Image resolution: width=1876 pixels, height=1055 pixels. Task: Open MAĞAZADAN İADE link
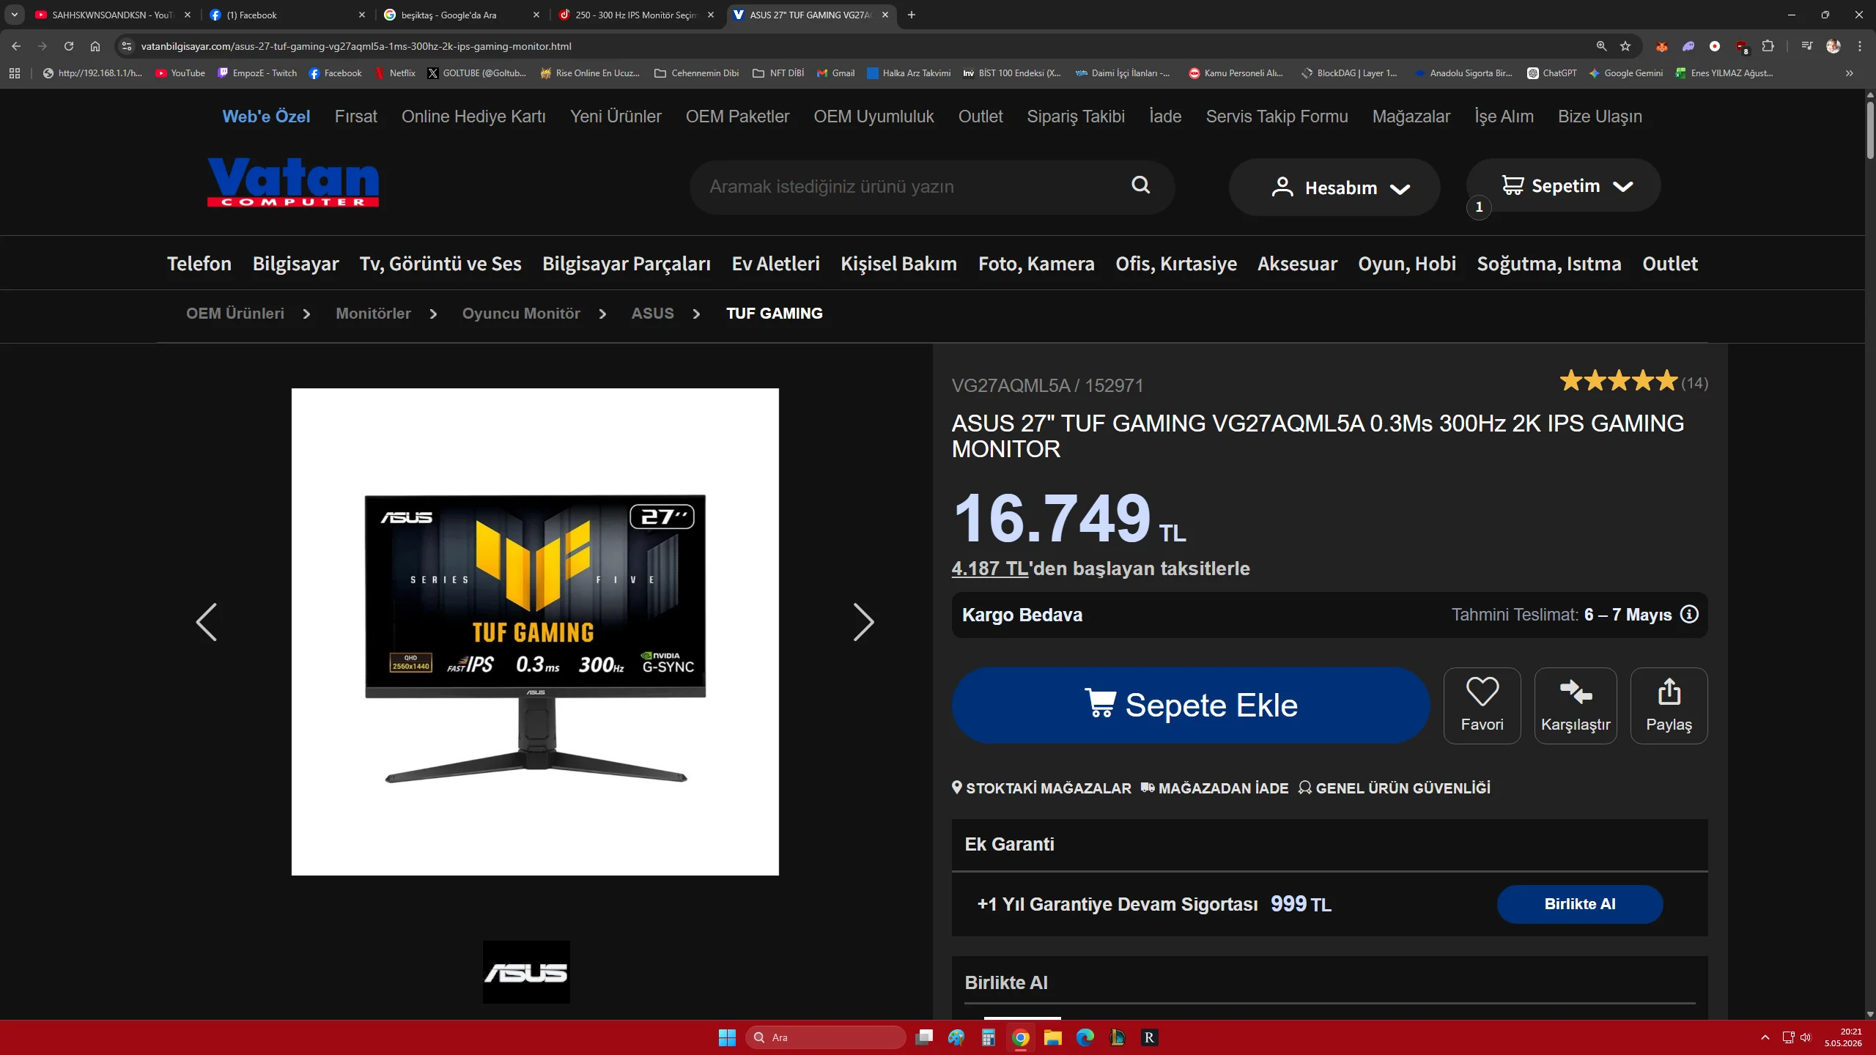1214,788
